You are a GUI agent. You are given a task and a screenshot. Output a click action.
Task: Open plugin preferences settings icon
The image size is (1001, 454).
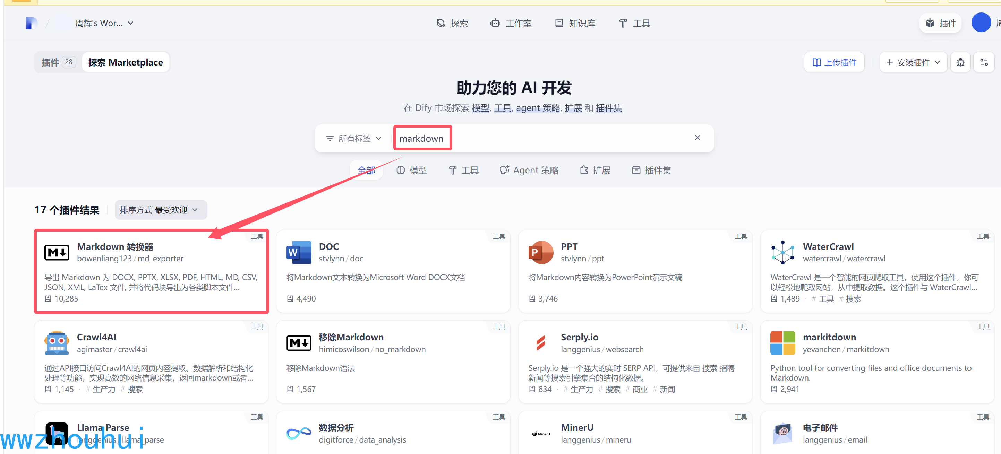pos(984,62)
